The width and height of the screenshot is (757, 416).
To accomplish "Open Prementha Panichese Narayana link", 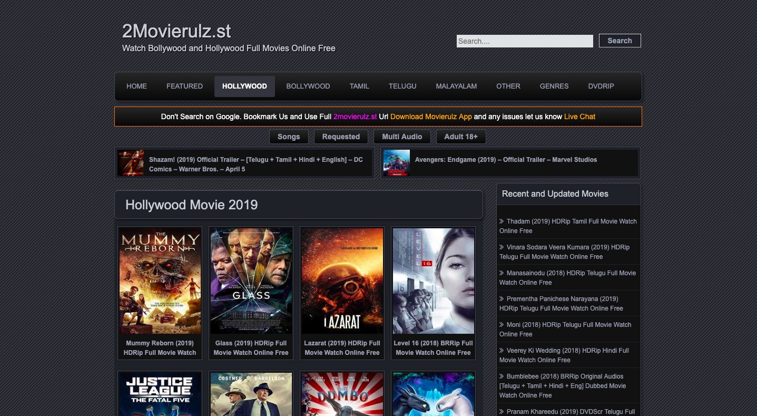I will tap(561, 304).
